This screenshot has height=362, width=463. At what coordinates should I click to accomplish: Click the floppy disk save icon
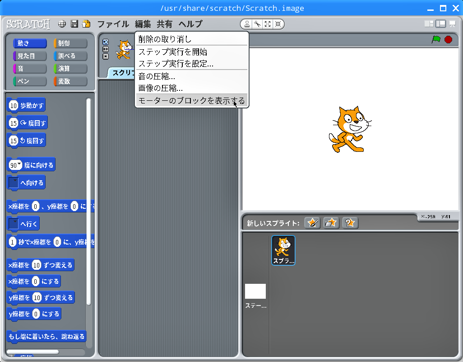tap(74, 24)
